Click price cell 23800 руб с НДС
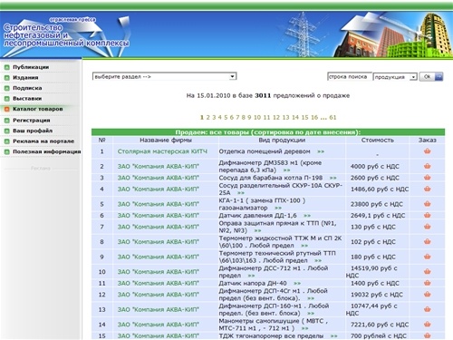 click(377, 204)
